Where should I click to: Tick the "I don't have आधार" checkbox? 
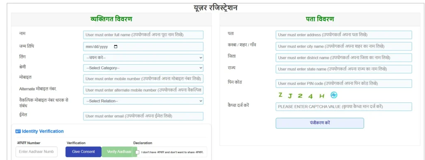(x=137, y=152)
